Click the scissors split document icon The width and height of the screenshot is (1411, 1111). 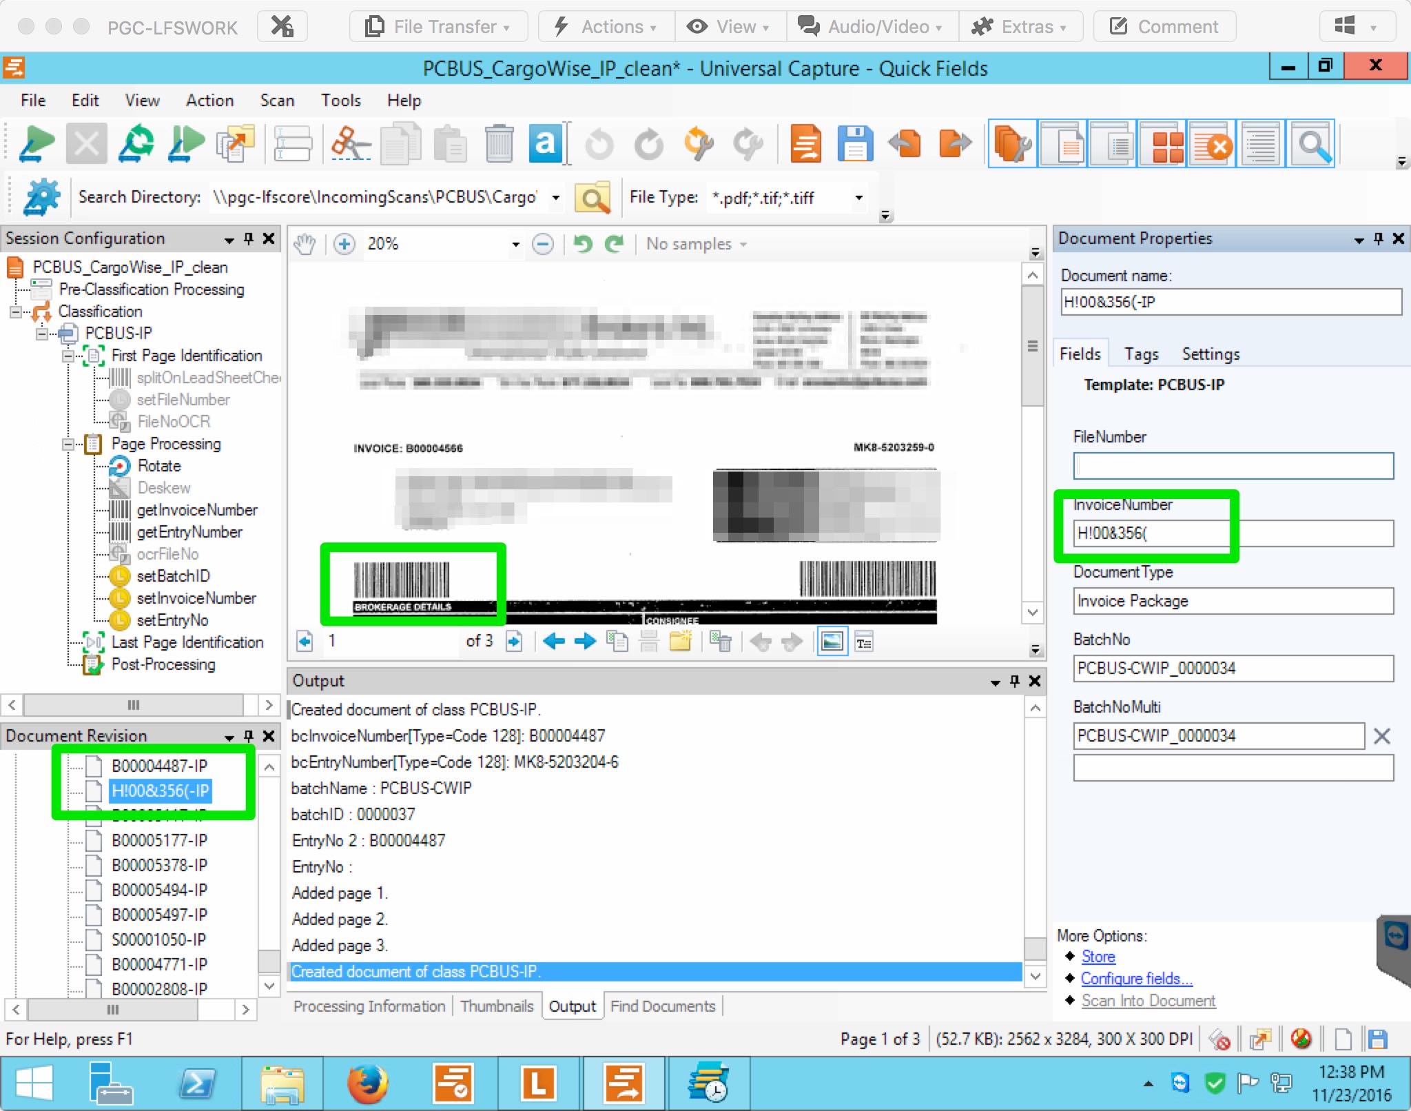click(x=349, y=143)
